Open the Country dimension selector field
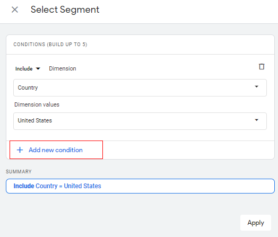Image resolution: width=278 pixels, height=237 pixels. pos(140,87)
